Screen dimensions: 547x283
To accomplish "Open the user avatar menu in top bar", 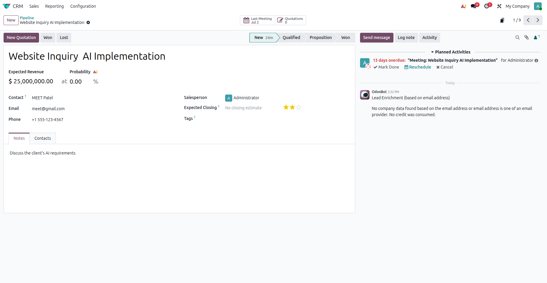I will point(538,6).
